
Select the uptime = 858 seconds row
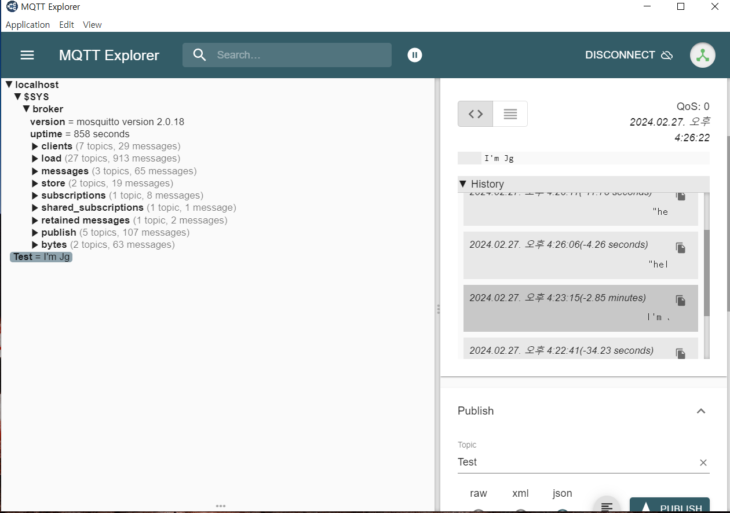click(x=80, y=134)
